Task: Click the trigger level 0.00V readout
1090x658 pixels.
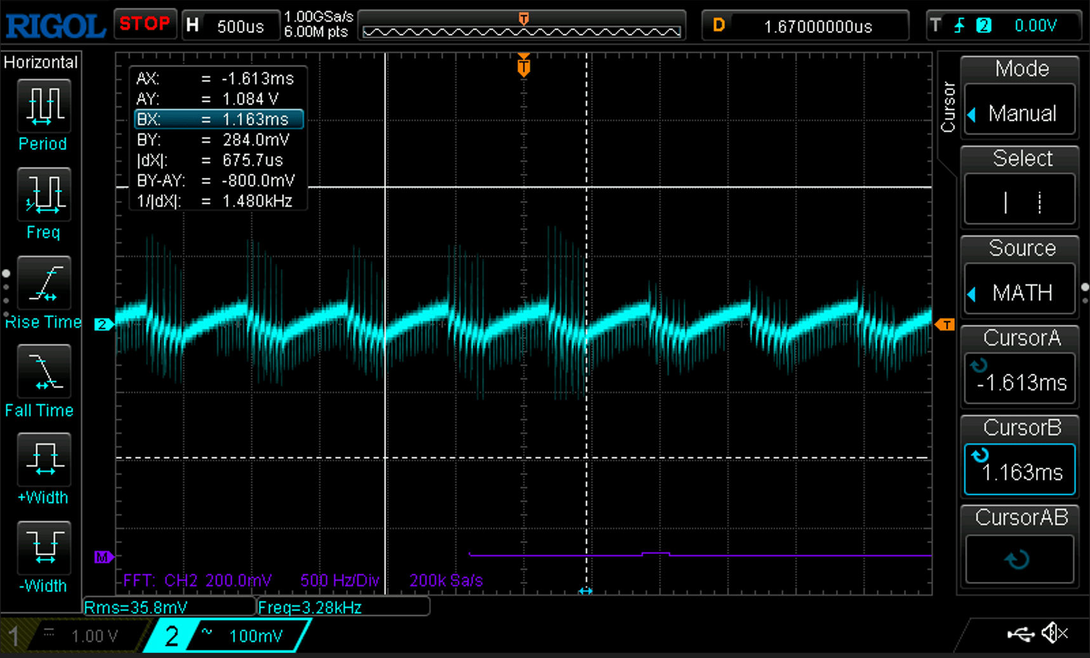Action: [1035, 25]
